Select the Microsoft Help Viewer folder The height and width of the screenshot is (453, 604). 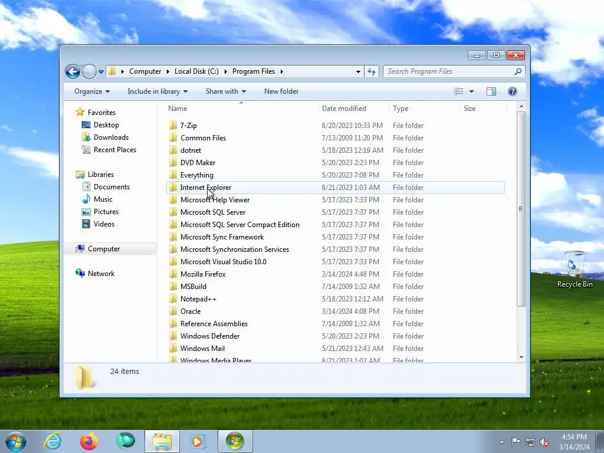point(215,199)
